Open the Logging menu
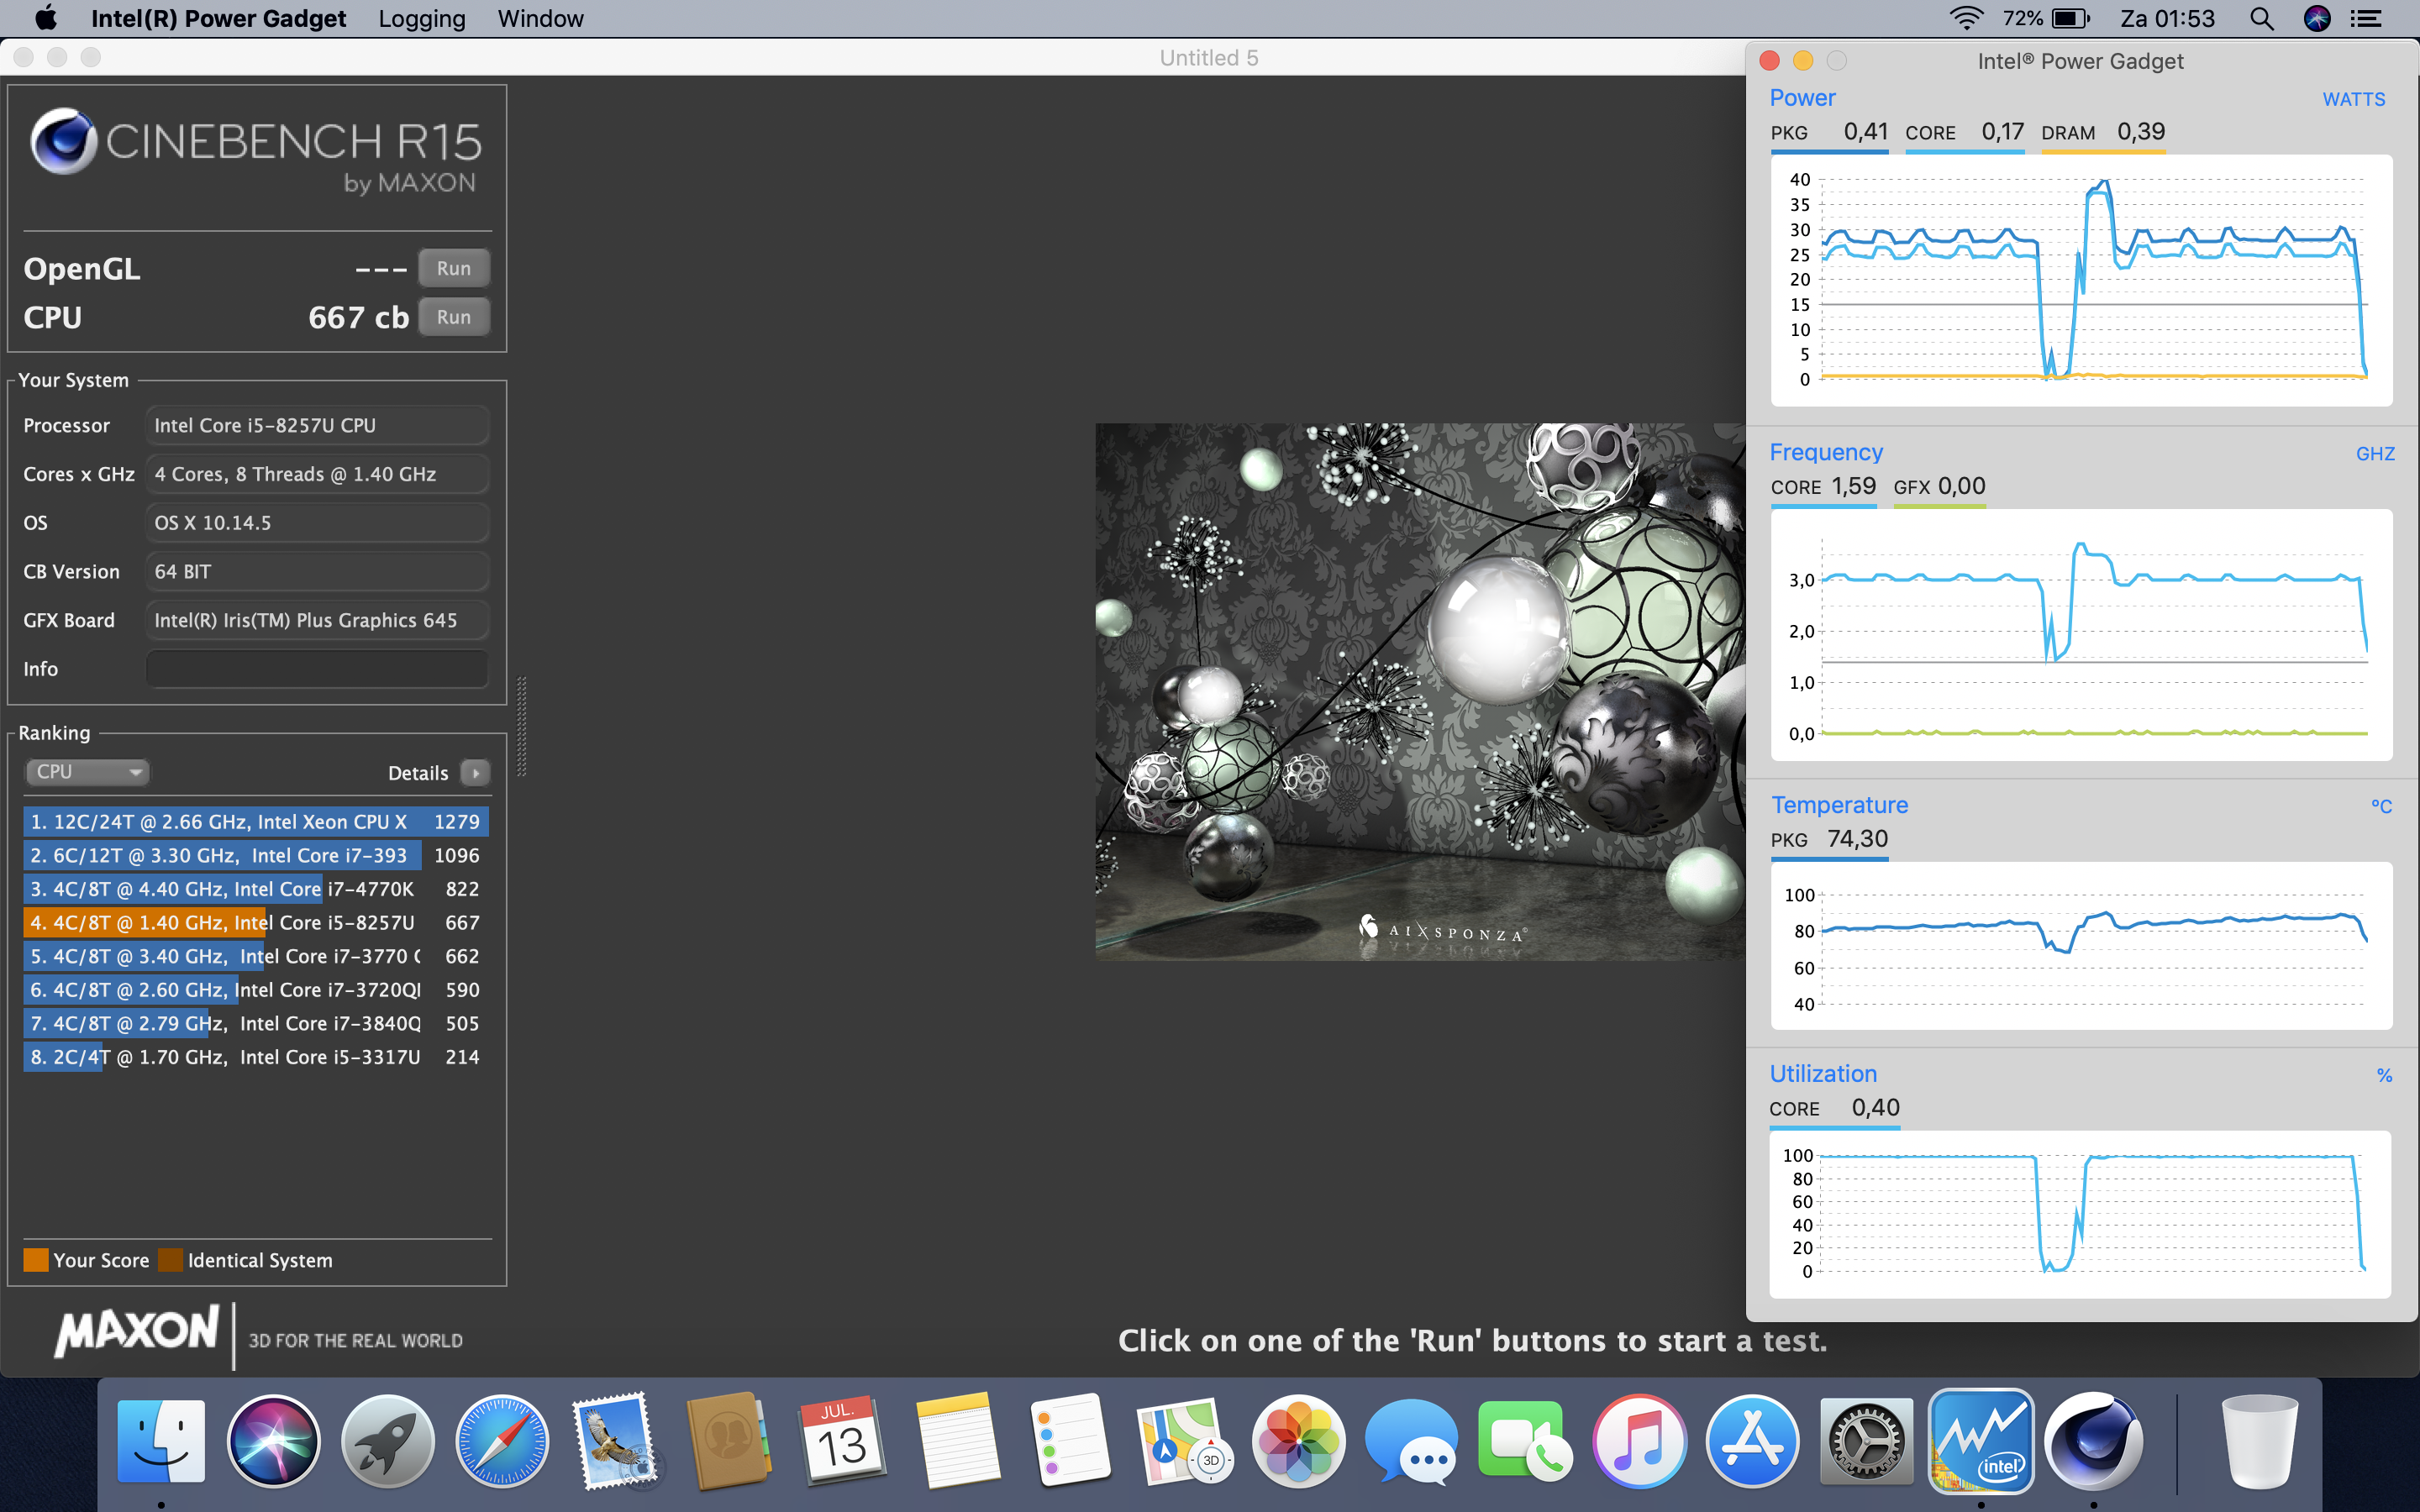Screen dimensions: 2420x1512 (421, 19)
